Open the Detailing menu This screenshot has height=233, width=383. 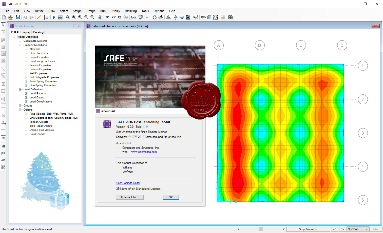pos(131,11)
